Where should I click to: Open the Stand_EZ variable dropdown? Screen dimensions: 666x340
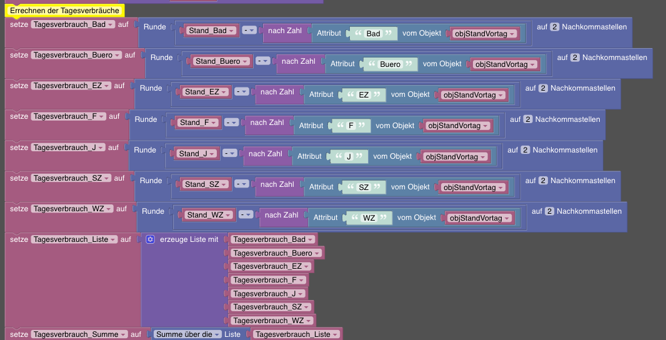[x=206, y=92]
